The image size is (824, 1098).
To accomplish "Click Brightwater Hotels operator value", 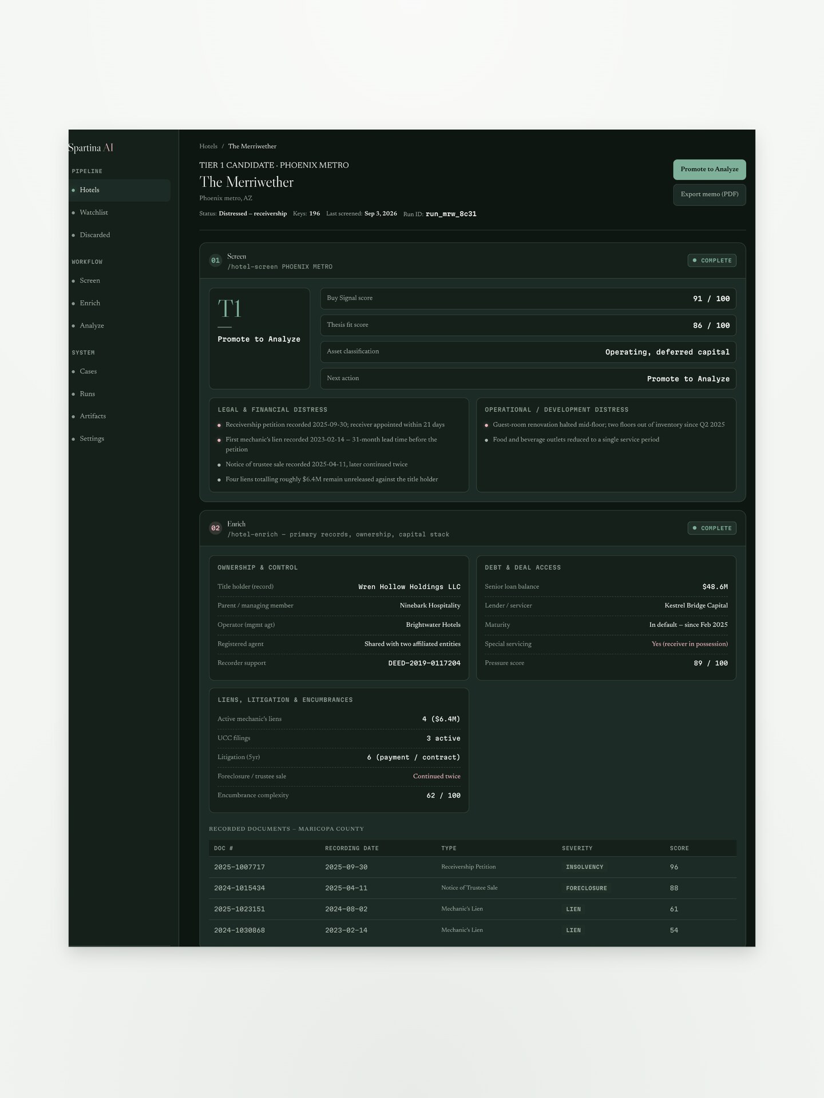I will (433, 625).
